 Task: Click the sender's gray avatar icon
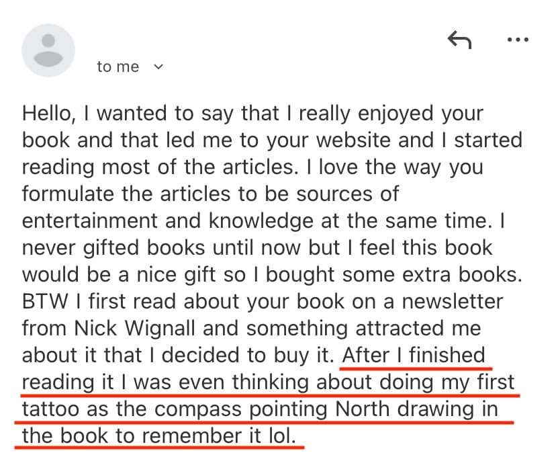48,50
